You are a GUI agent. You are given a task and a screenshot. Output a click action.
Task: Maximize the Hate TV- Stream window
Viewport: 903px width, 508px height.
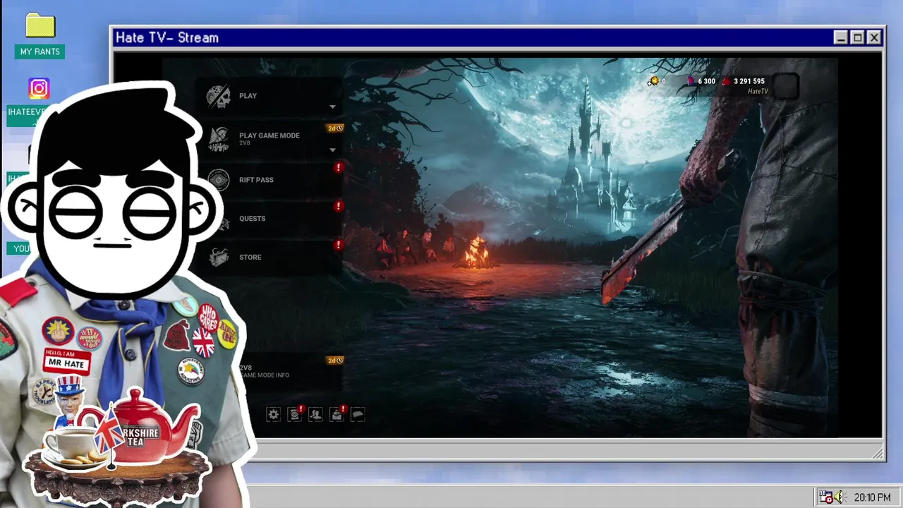[857, 38]
